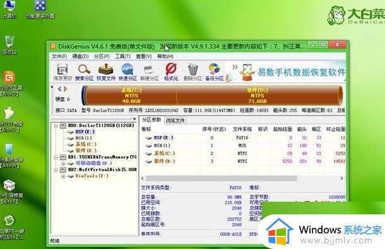Click DiskGenius title bar app icon
The height and width of the screenshot is (249, 385).
[52, 46]
